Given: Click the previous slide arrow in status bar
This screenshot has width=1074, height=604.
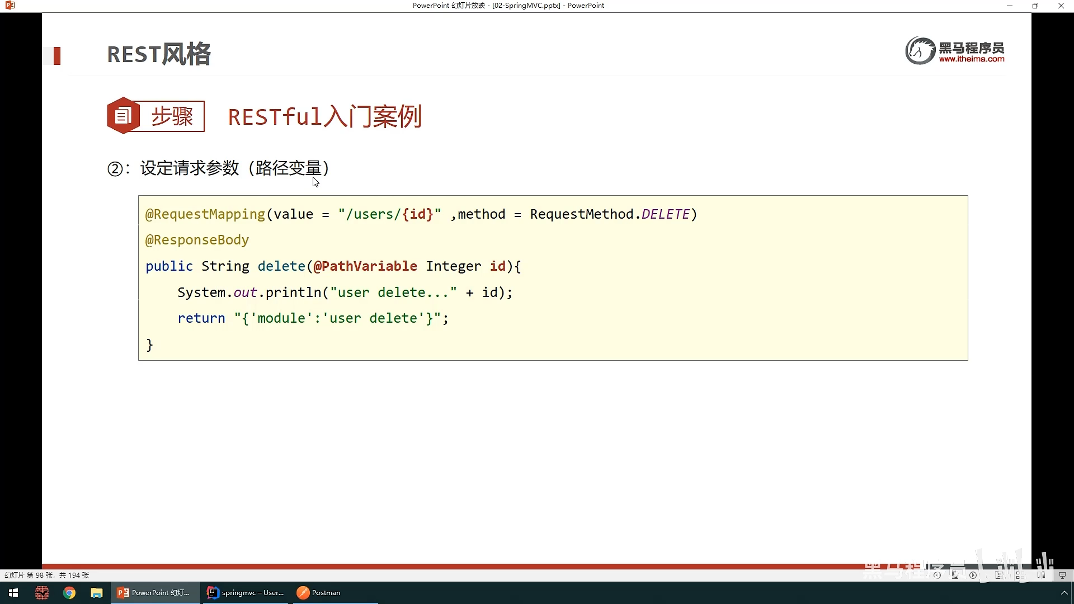Looking at the screenshot, I should [x=937, y=575].
